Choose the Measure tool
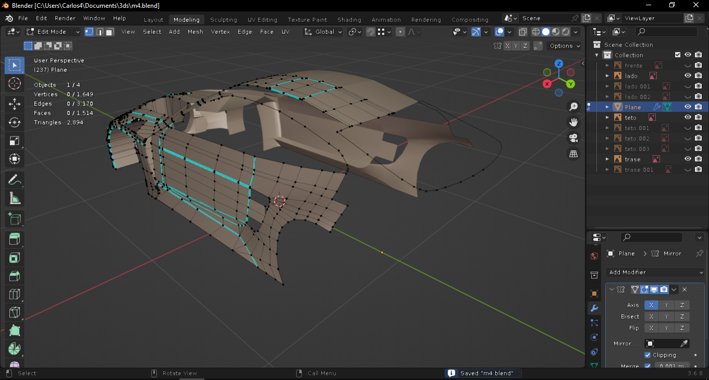The image size is (709, 380). [15, 198]
